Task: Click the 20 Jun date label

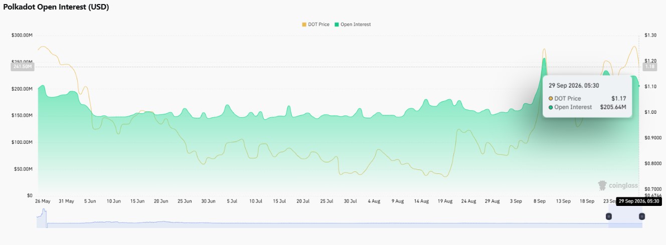Action: (x=161, y=201)
